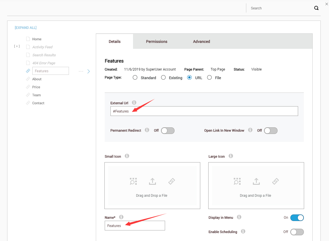Screen dimensions: 329x241
Task: Select the upload icon in Small Icon drop zone
Action: [x=152, y=181]
